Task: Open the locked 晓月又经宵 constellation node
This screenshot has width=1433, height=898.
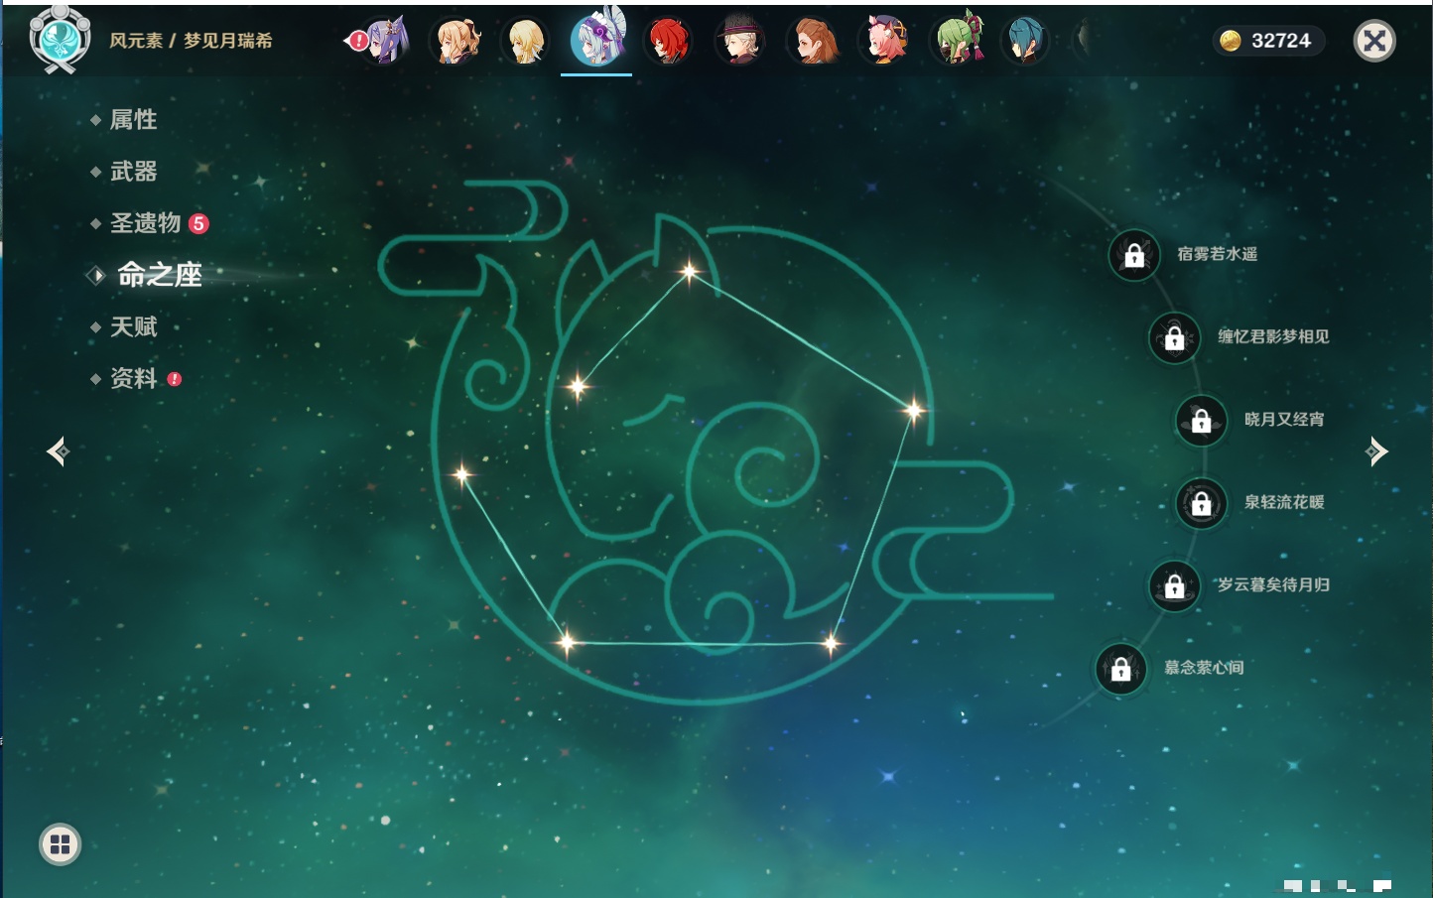Action: [1202, 421]
